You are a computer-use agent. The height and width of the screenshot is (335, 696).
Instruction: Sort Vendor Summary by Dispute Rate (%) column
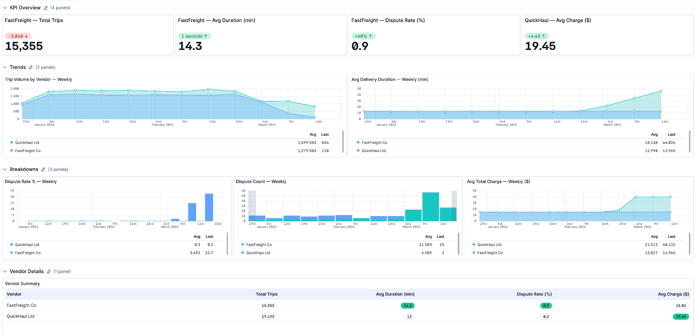tap(534, 294)
